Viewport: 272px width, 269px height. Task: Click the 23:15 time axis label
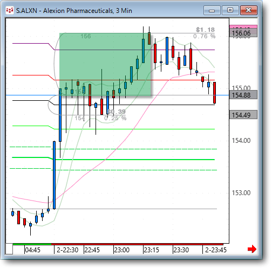click(152, 250)
